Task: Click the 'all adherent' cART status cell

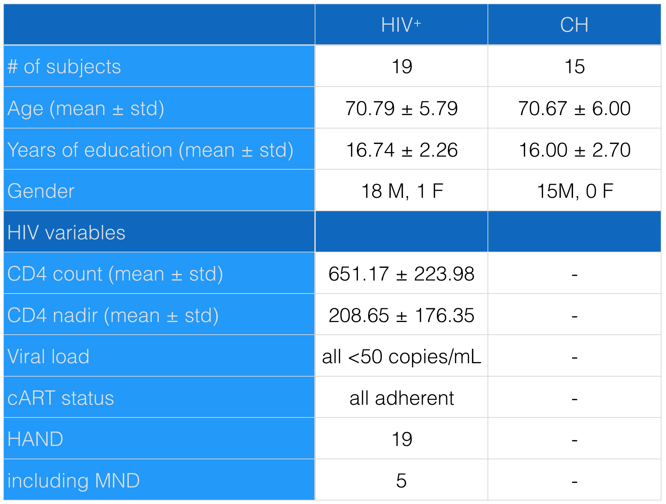Action: click(x=401, y=398)
